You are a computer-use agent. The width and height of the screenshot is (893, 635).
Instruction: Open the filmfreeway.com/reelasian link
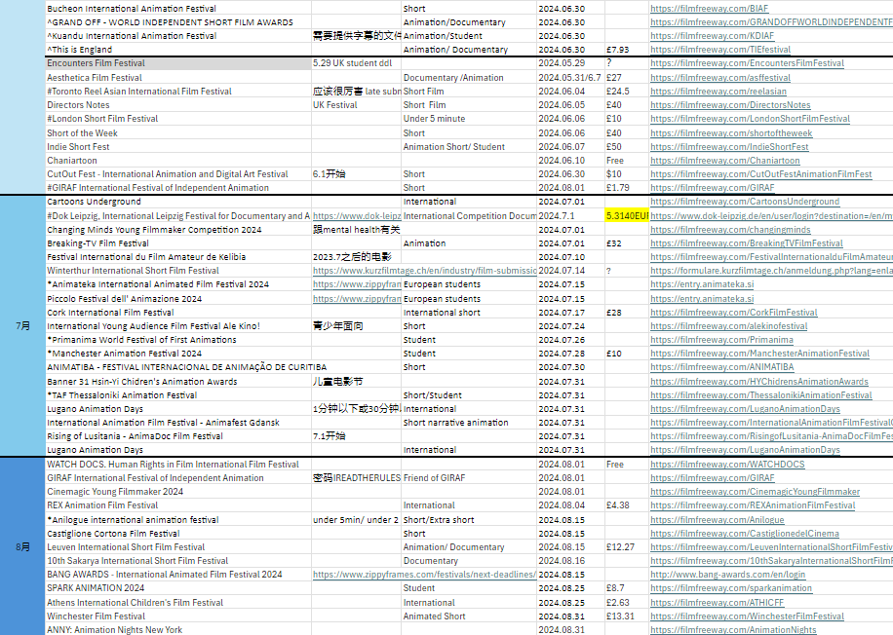click(x=718, y=91)
